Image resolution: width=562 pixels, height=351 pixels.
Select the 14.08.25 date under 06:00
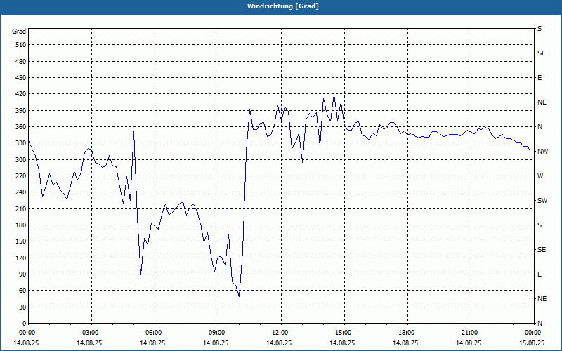point(152,343)
